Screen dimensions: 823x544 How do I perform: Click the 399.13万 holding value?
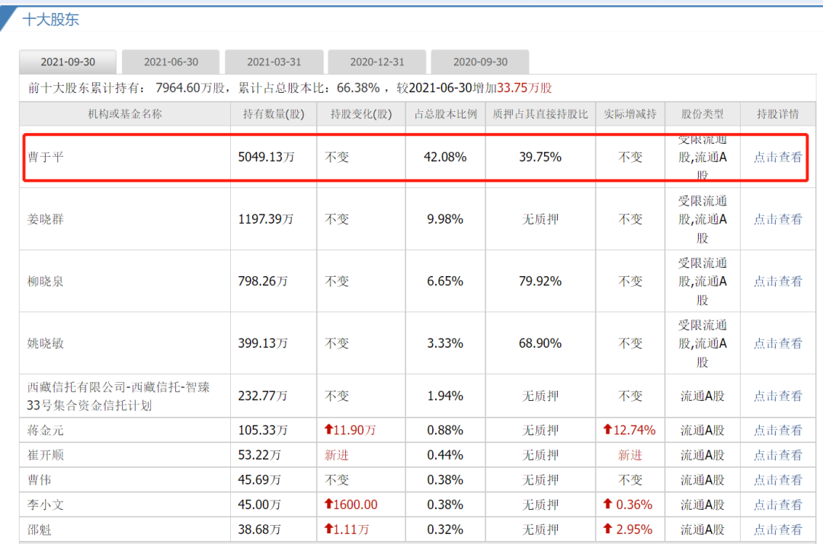[x=263, y=343]
